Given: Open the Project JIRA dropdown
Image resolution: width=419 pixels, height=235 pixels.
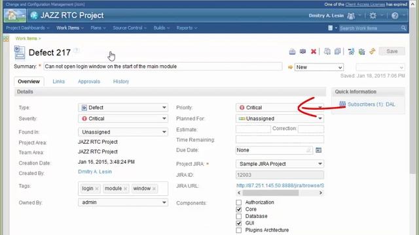Looking at the screenshot, I should [x=280, y=164].
